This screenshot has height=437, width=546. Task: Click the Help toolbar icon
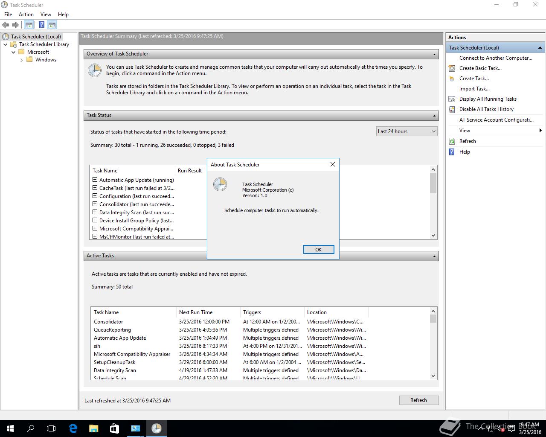tap(41, 25)
